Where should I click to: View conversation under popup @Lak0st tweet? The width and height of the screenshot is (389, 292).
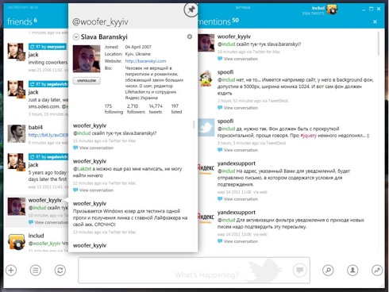pyautogui.click(x=93, y=190)
